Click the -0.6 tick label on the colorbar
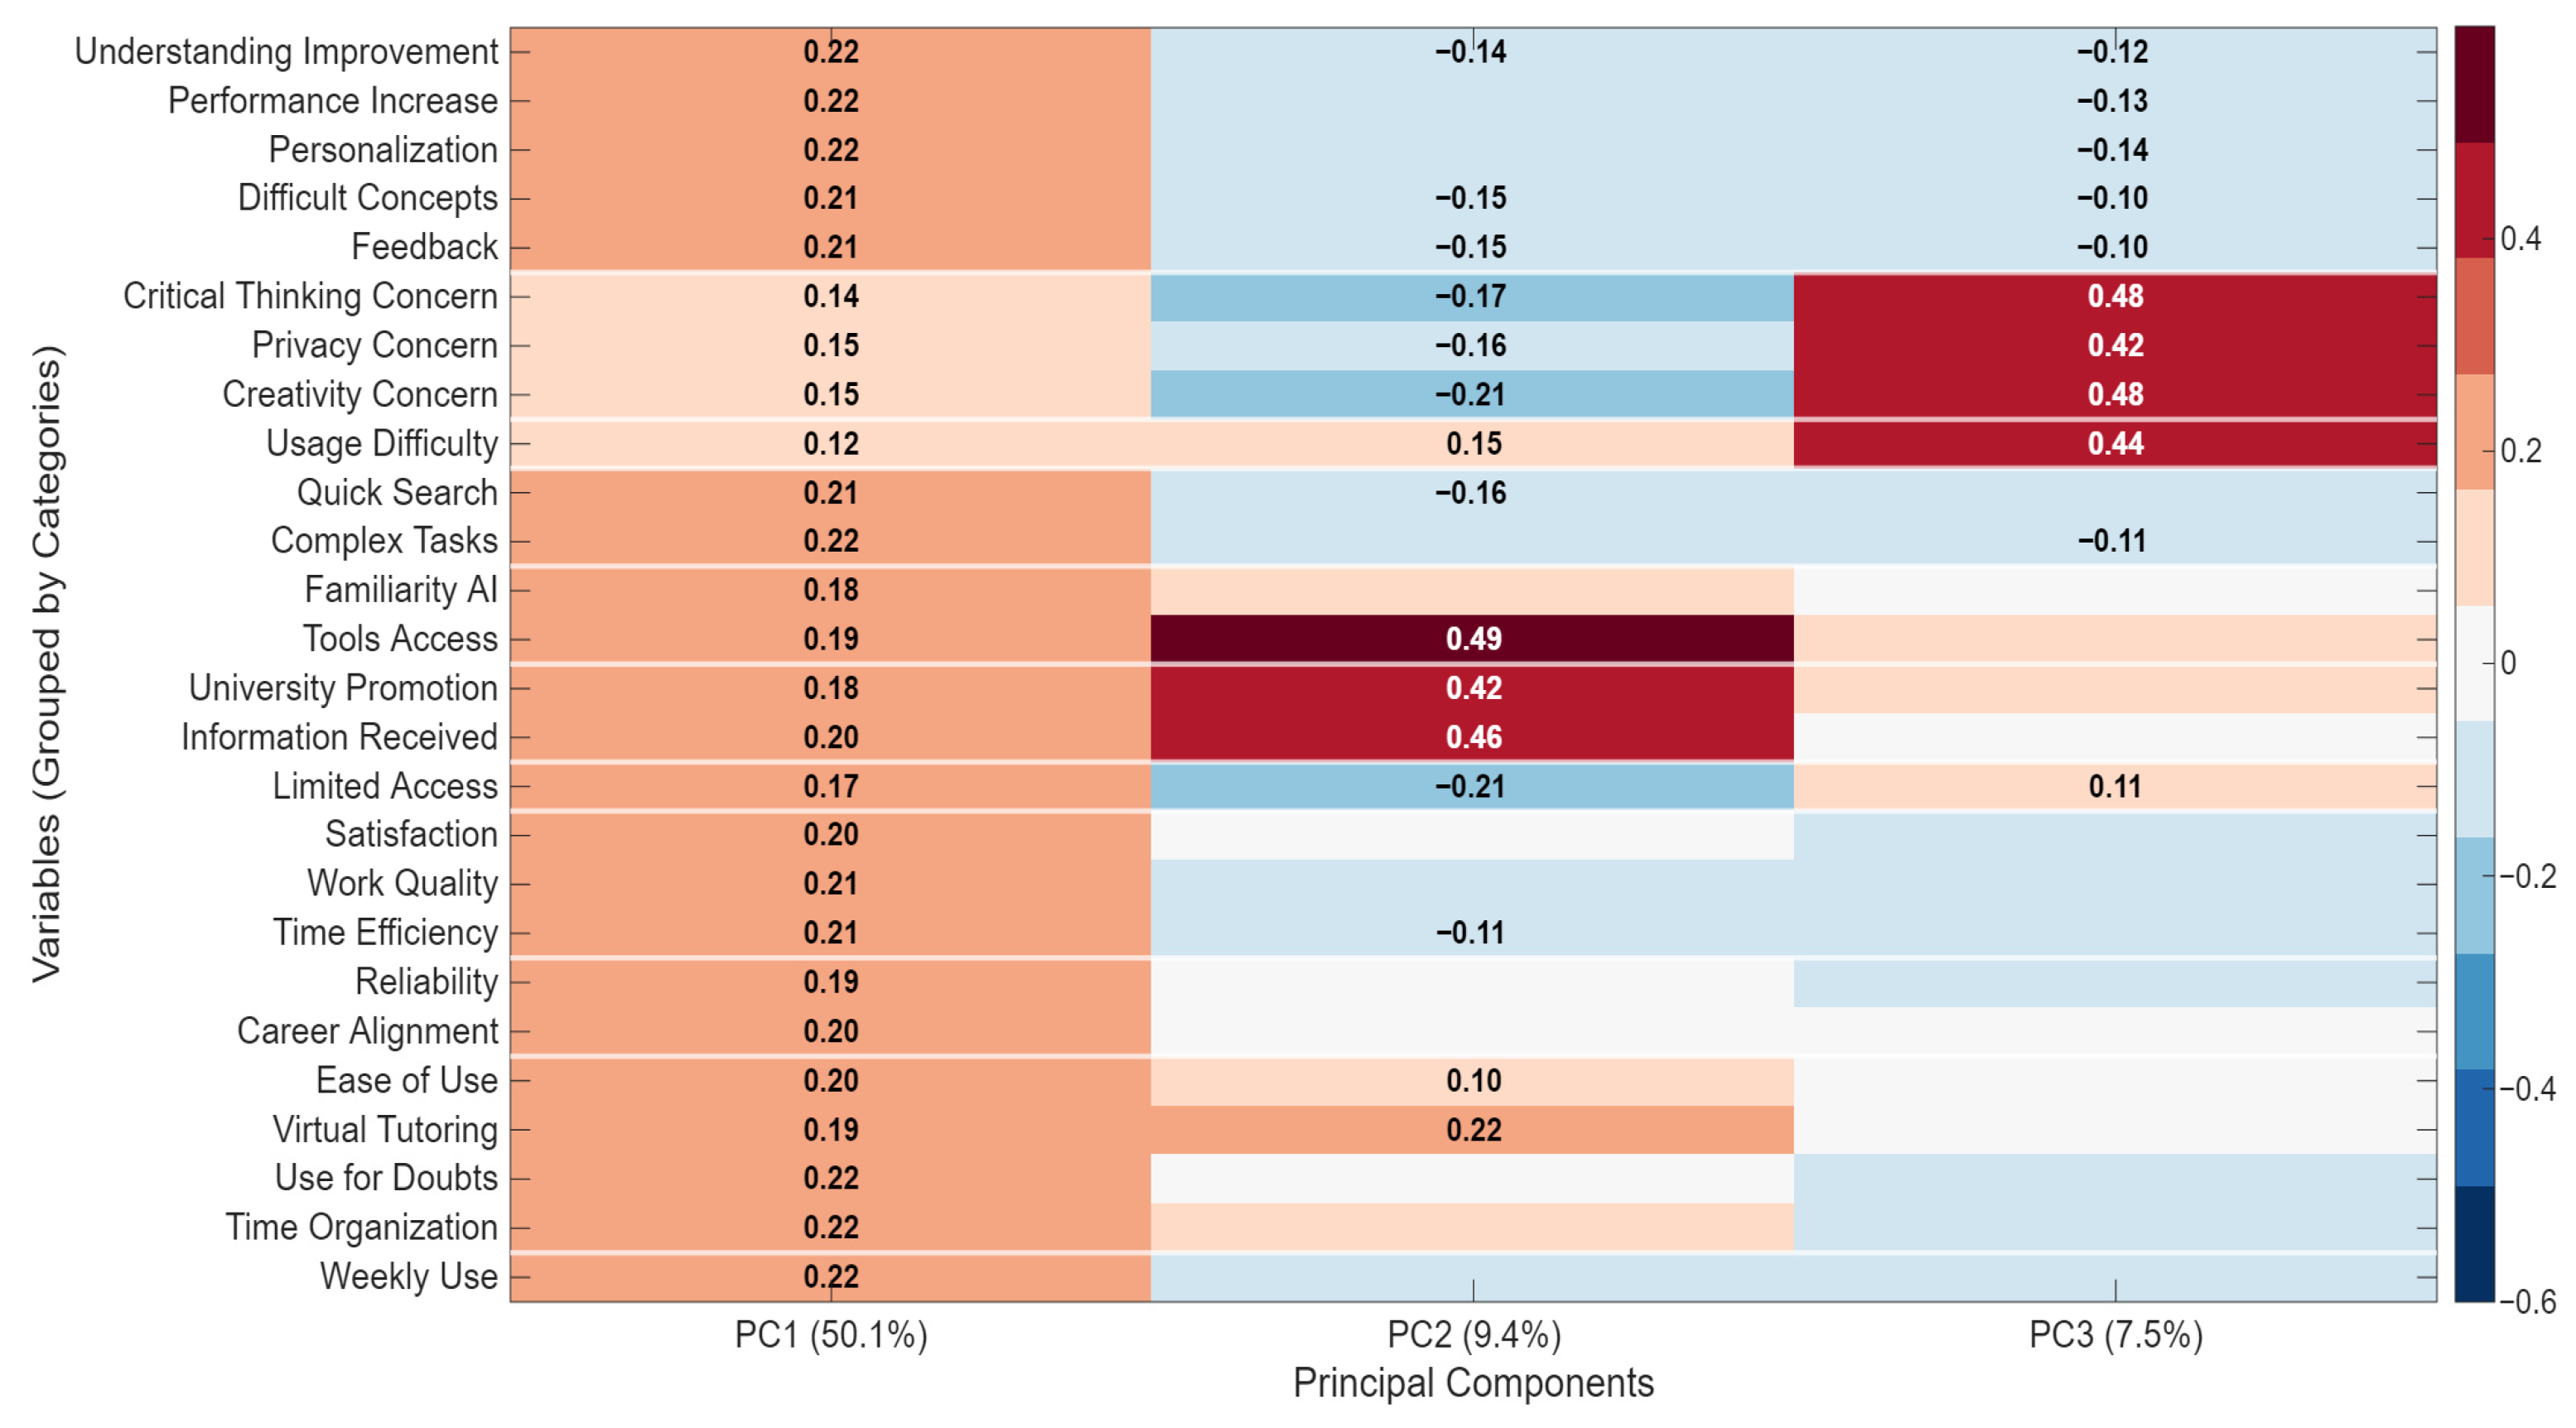This screenshot has width=2576, height=1428. pyautogui.click(x=2527, y=1301)
